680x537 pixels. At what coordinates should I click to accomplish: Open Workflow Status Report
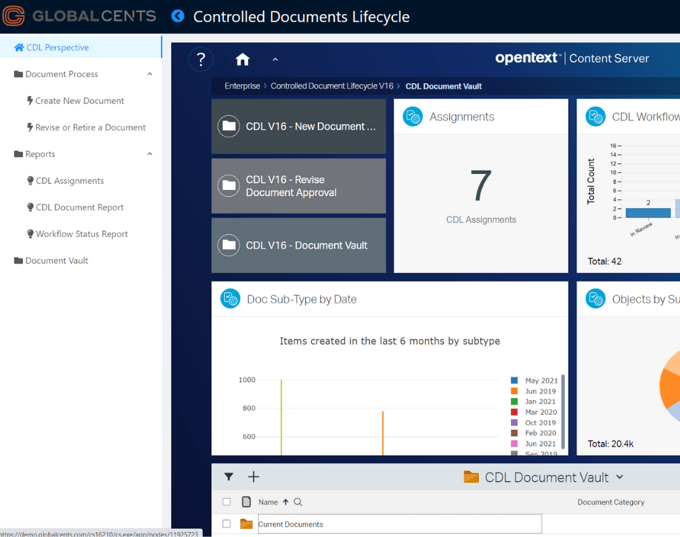coord(77,234)
